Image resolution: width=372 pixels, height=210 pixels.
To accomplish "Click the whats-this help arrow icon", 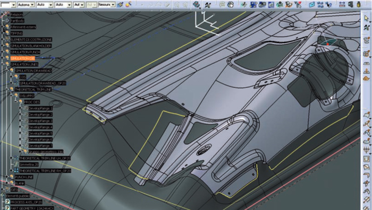I will click(x=328, y=4).
